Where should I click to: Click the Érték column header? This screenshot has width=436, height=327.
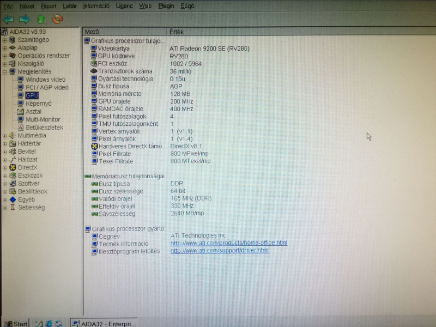point(244,32)
